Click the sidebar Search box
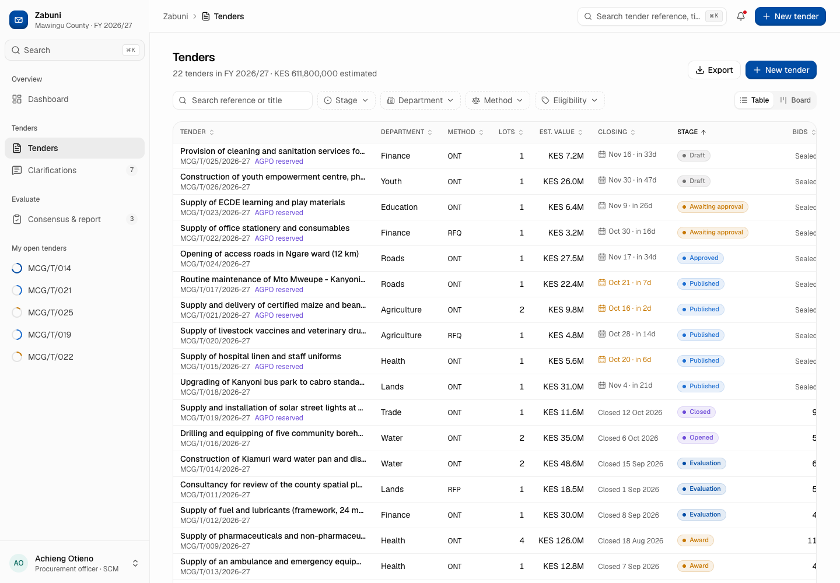Screen dimensions: 840x583 (x=75, y=50)
